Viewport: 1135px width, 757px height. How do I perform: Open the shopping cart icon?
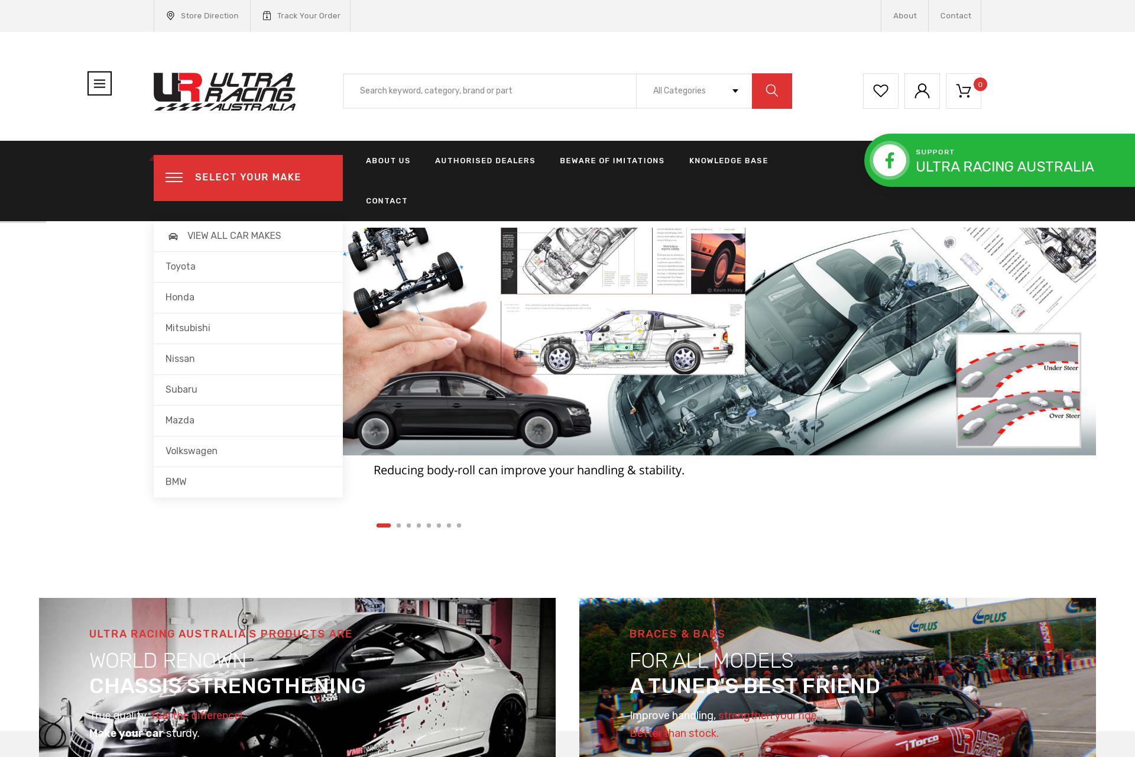(963, 91)
